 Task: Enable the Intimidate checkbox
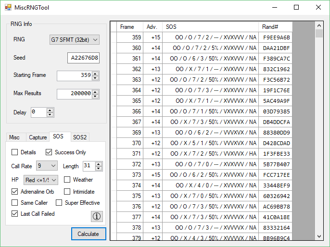pos(67,192)
